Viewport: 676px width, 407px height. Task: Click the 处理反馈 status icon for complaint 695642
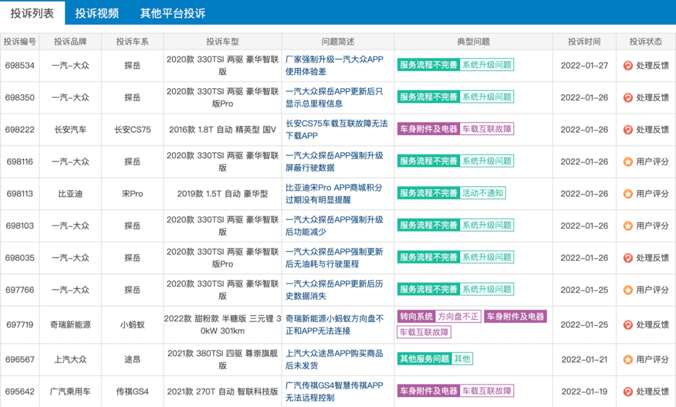point(628,391)
